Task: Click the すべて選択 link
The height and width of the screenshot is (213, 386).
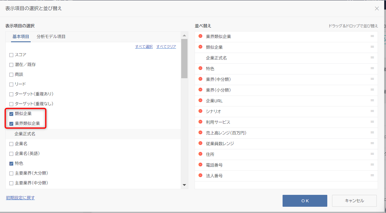Action: click(144, 47)
